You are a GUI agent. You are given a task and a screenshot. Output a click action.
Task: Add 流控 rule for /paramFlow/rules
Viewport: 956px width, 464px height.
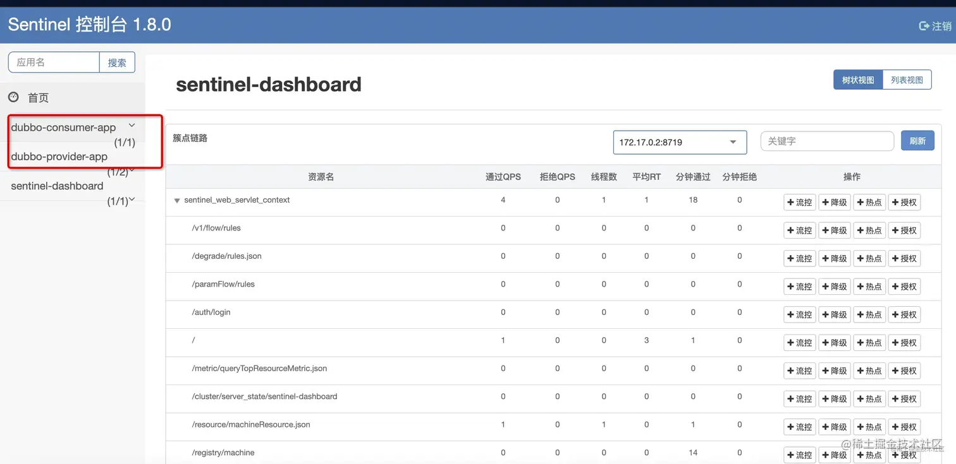click(800, 287)
